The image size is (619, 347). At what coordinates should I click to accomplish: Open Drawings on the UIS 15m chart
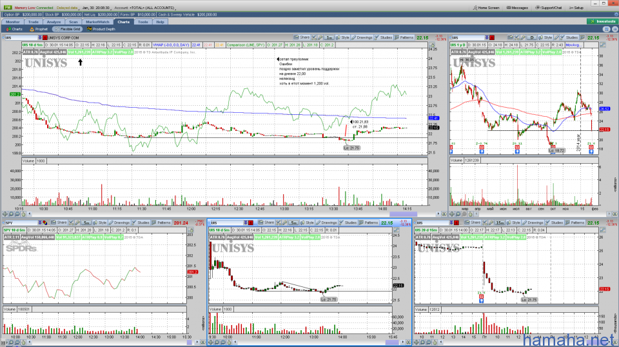click(x=533, y=223)
